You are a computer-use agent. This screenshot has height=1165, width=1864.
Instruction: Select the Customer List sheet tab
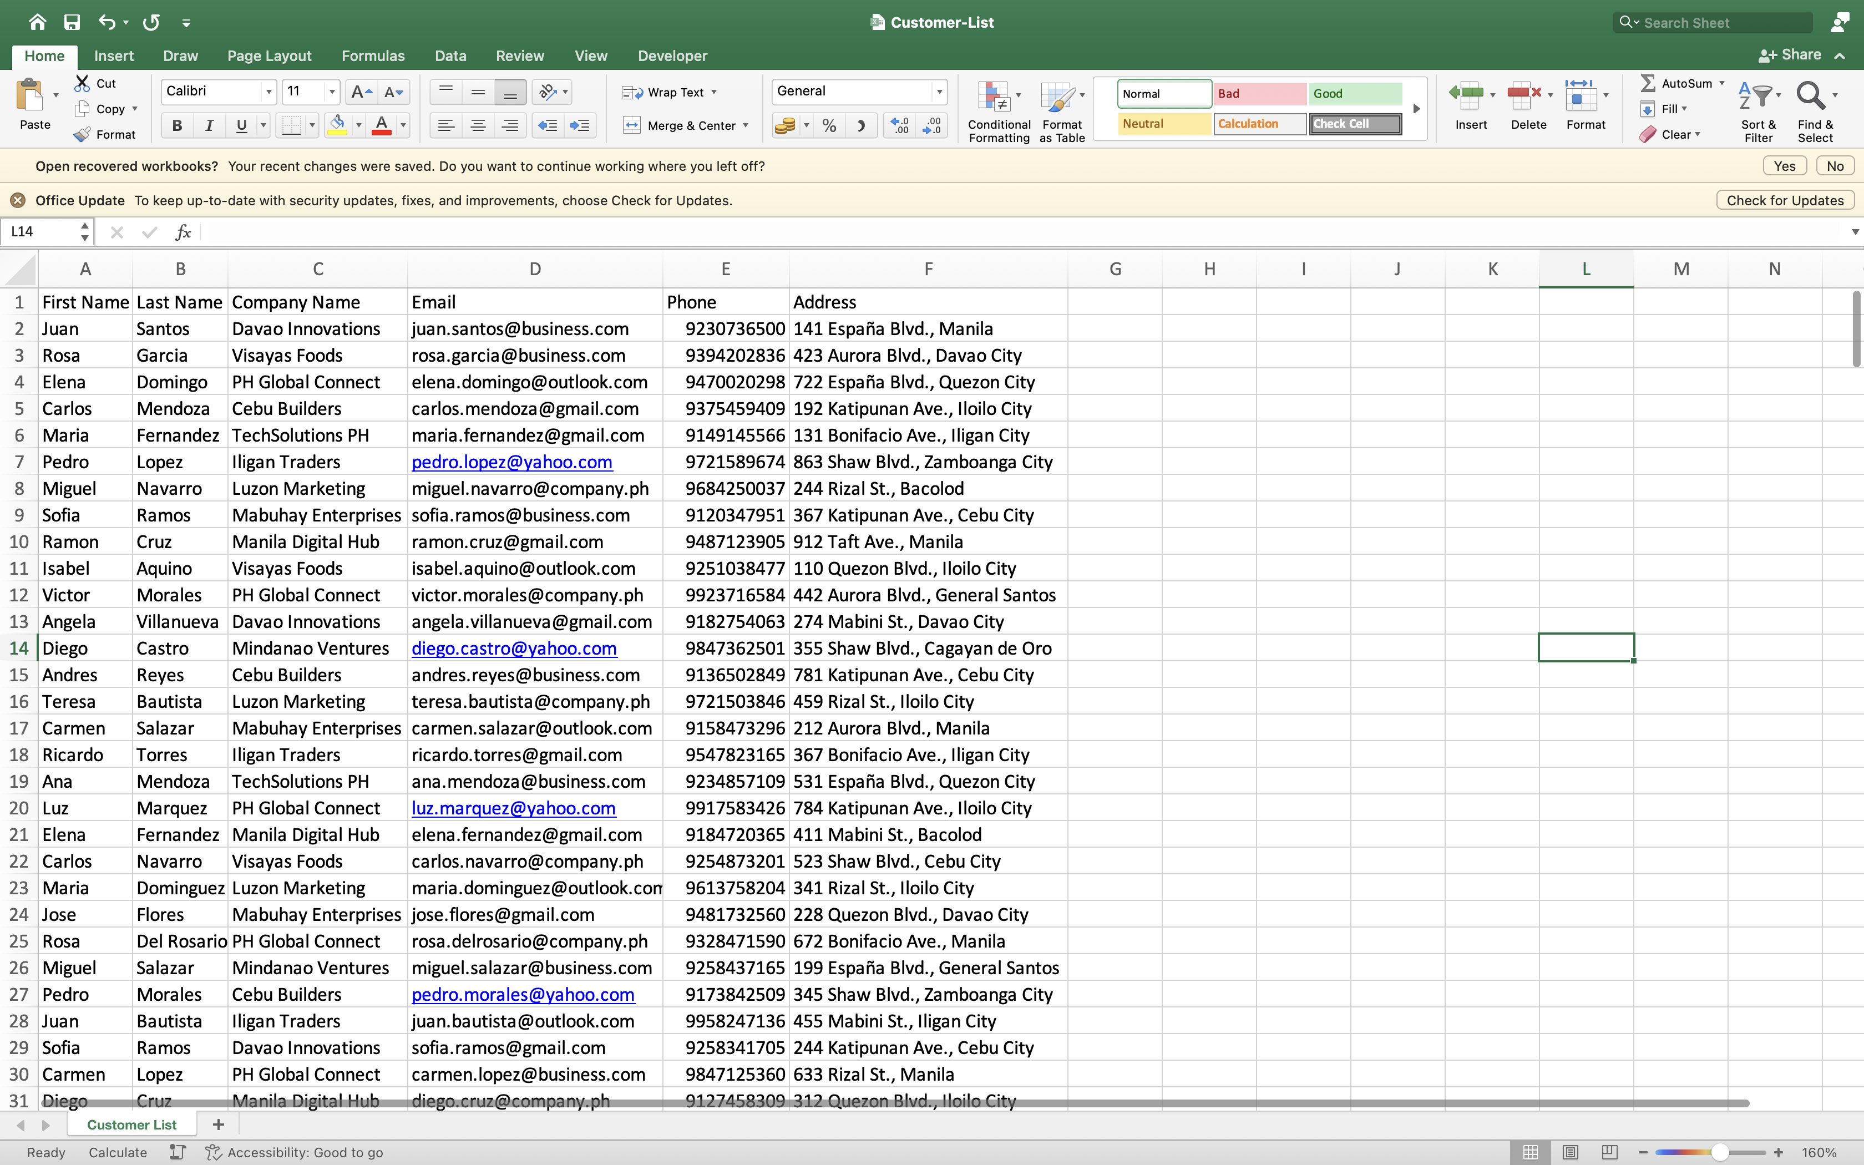coord(131,1124)
